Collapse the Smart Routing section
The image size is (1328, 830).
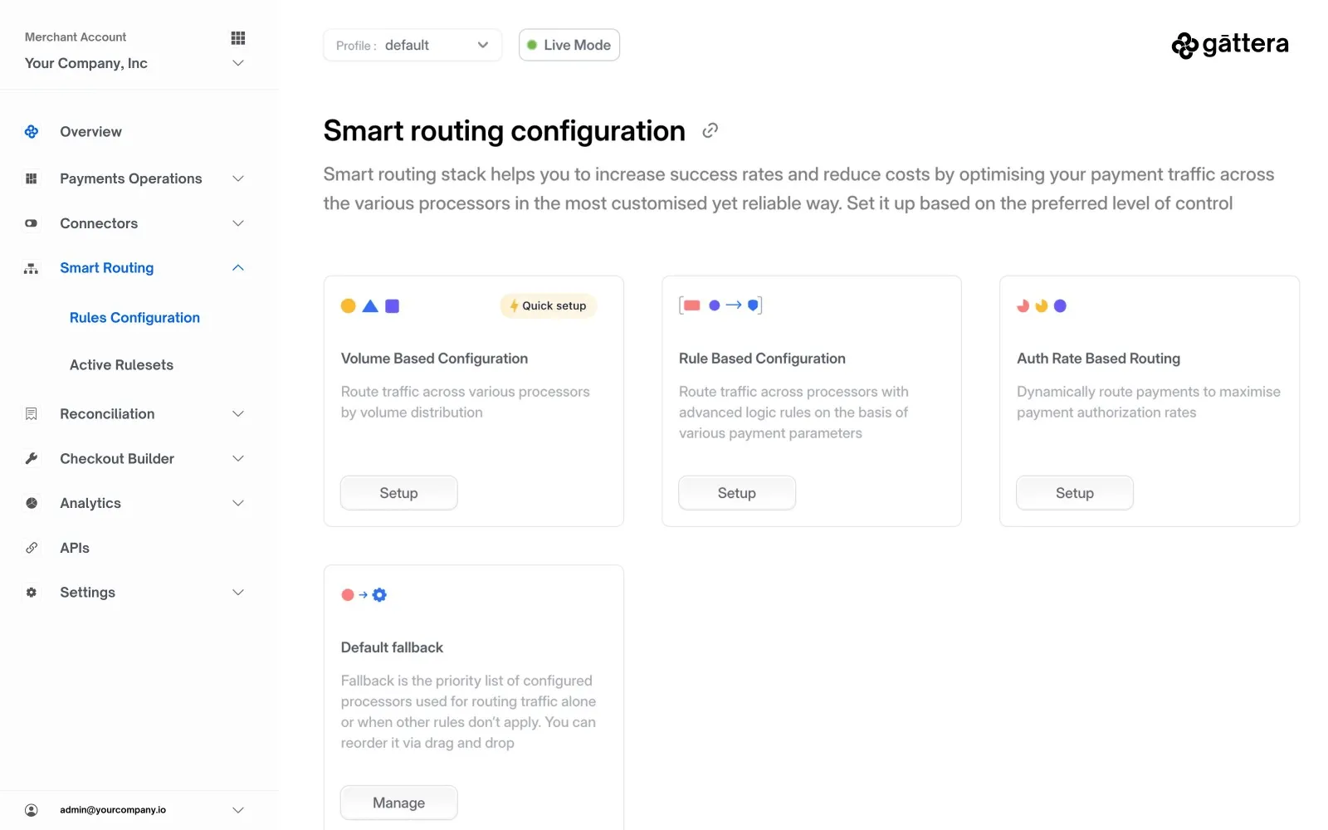tap(237, 268)
